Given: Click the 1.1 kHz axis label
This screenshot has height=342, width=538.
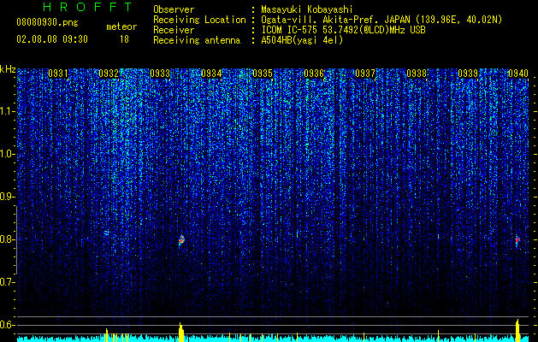Looking at the screenshot, I should coord(6,111).
